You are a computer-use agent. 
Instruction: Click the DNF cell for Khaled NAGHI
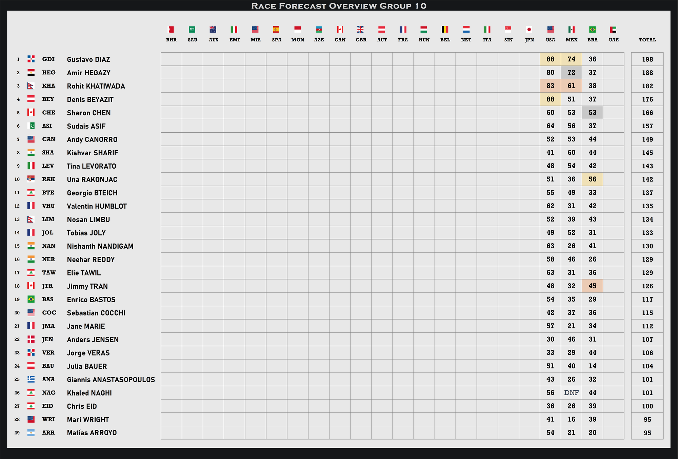(571, 393)
